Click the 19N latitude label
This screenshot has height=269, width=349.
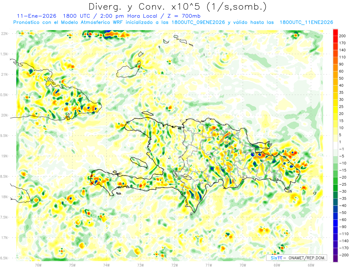pos(4,156)
